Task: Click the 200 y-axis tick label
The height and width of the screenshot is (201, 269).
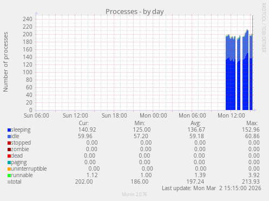Action: pyautogui.click(x=28, y=34)
